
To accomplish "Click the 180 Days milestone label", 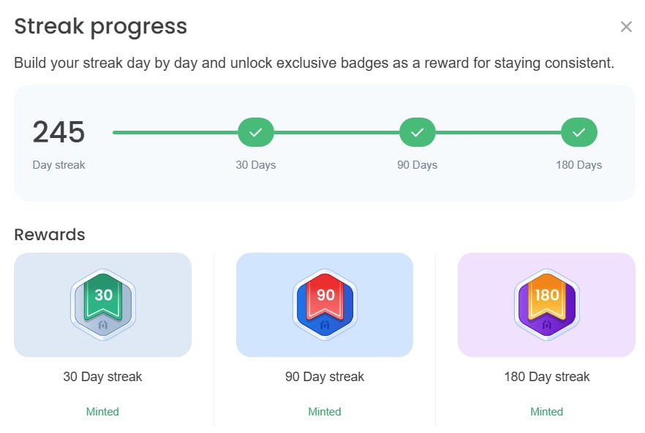I will click(578, 165).
